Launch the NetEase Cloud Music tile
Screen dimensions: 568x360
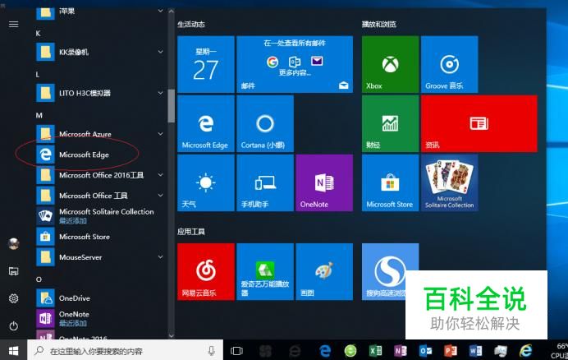point(206,272)
